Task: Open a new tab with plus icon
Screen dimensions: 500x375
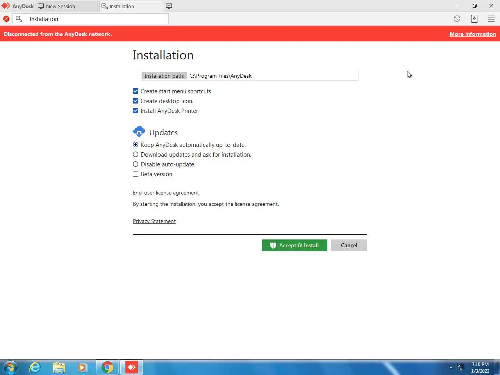Action: [x=169, y=6]
